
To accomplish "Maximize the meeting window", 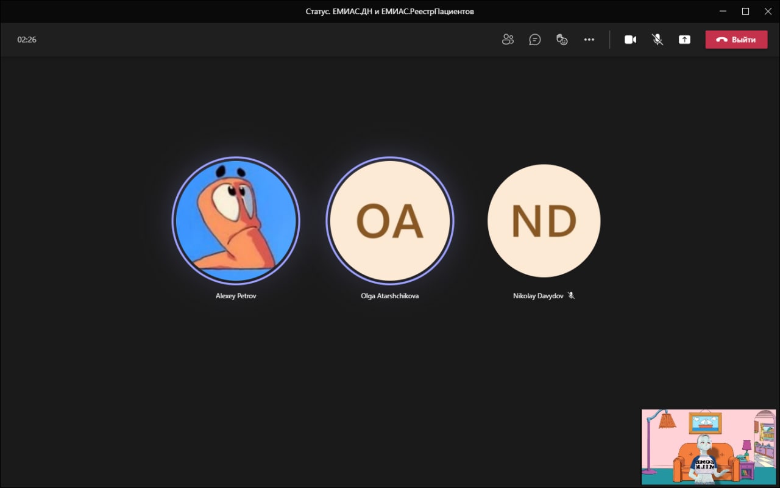I will [x=745, y=11].
